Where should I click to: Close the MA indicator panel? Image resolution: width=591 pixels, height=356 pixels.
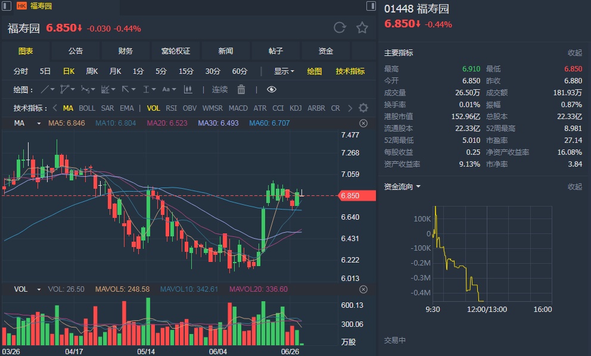point(363,123)
